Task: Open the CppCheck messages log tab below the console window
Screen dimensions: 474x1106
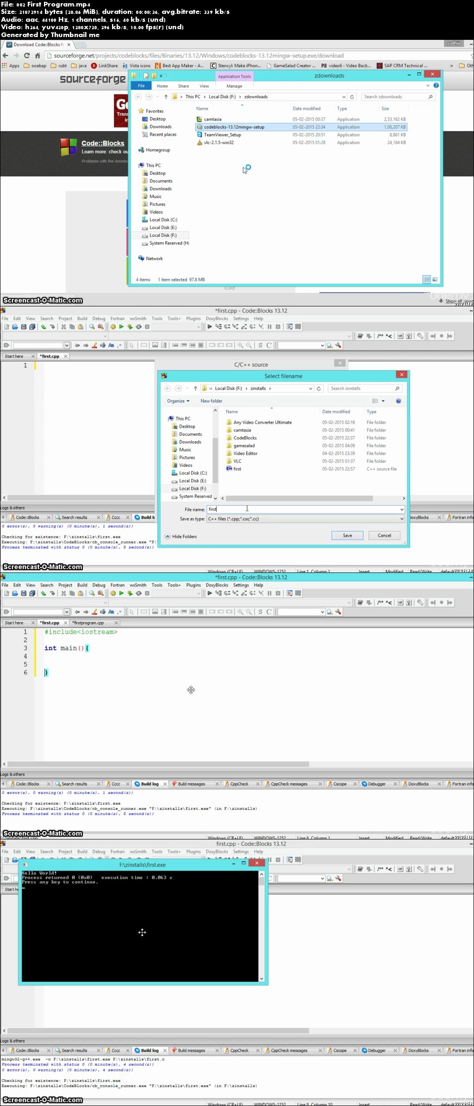Action: tap(289, 1050)
